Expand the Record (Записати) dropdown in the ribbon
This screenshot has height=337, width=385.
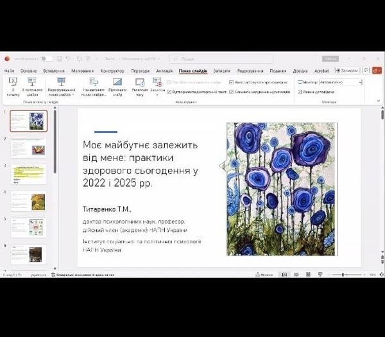[158, 93]
